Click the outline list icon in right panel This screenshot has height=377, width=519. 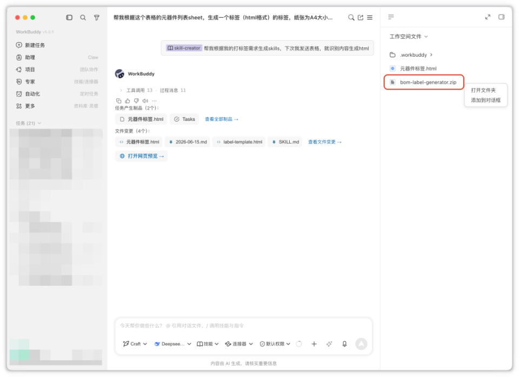point(391,17)
